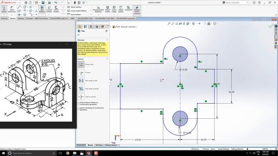Activate the Trim Entities tool
This screenshot has width=278, height=156.
pos(42,9)
